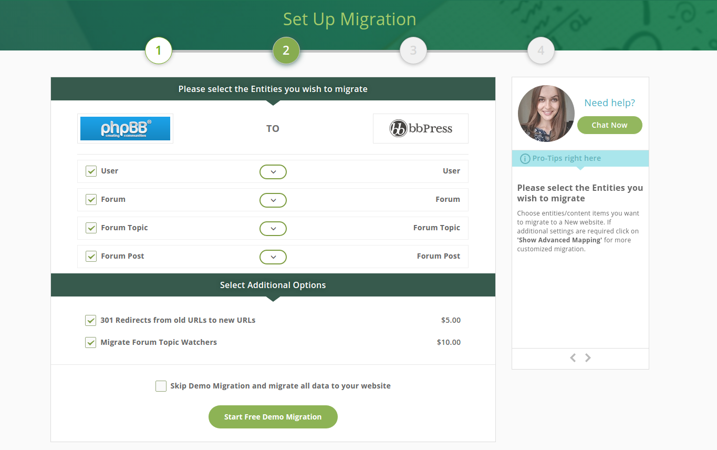Click the target User label on the right
The width and height of the screenshot is (717, 450).
click(451, 171)
